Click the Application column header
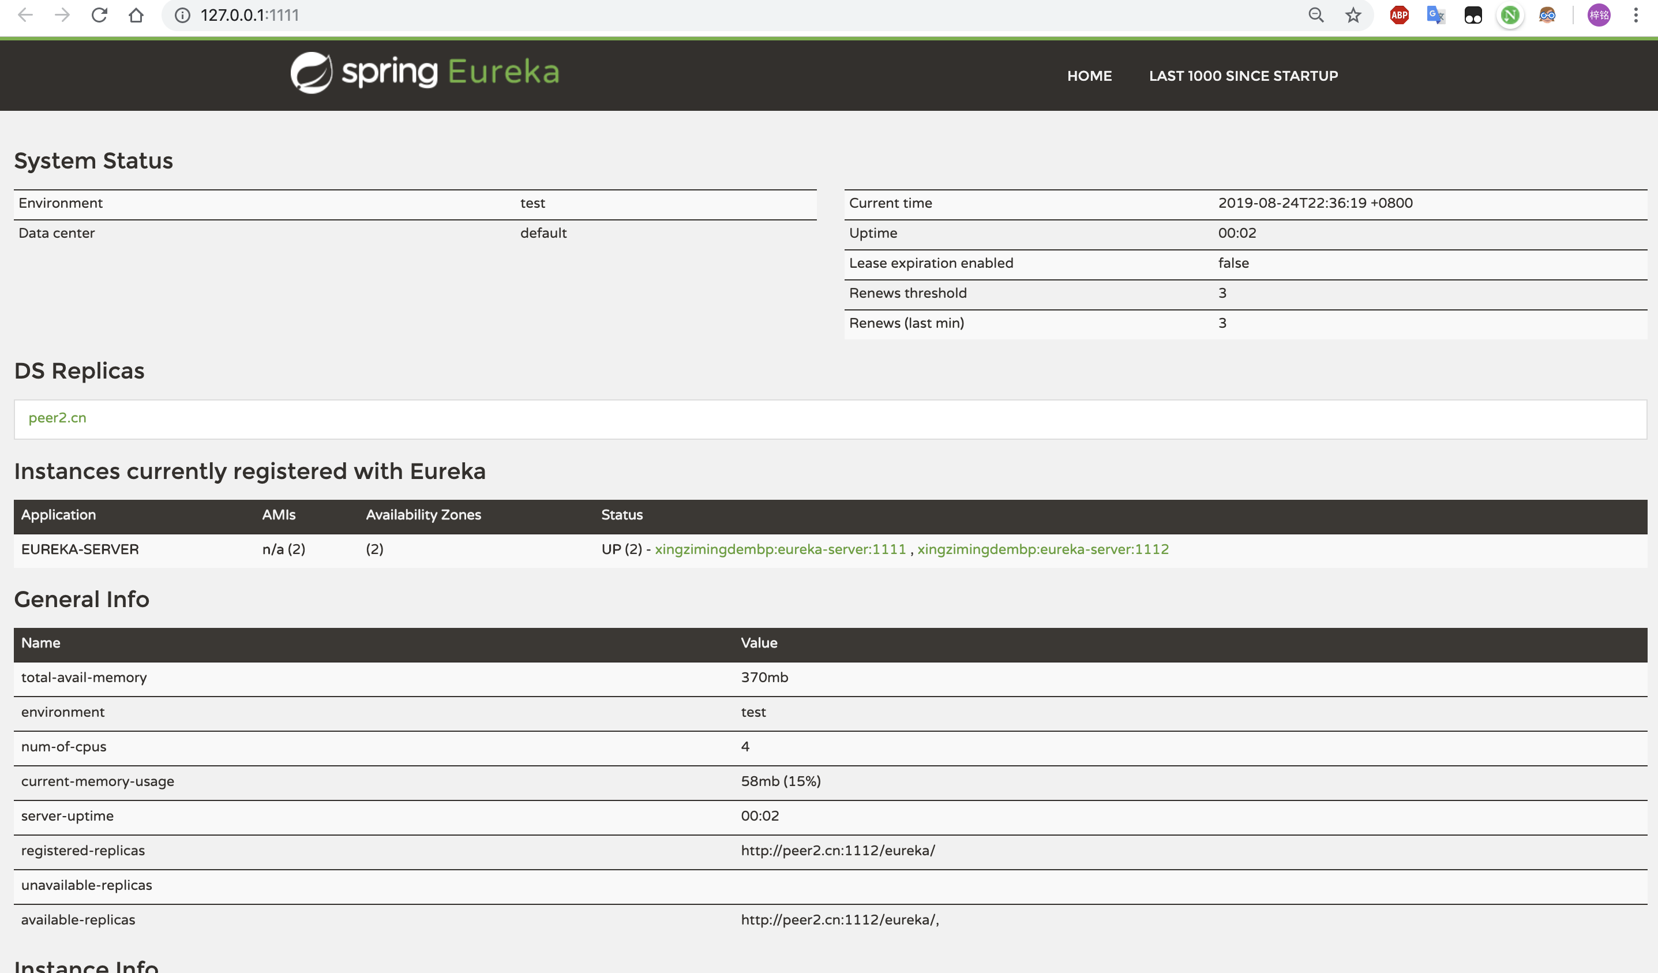This screenshot has height=973, width=1658. pyautogui.click(x=59, y=515)
